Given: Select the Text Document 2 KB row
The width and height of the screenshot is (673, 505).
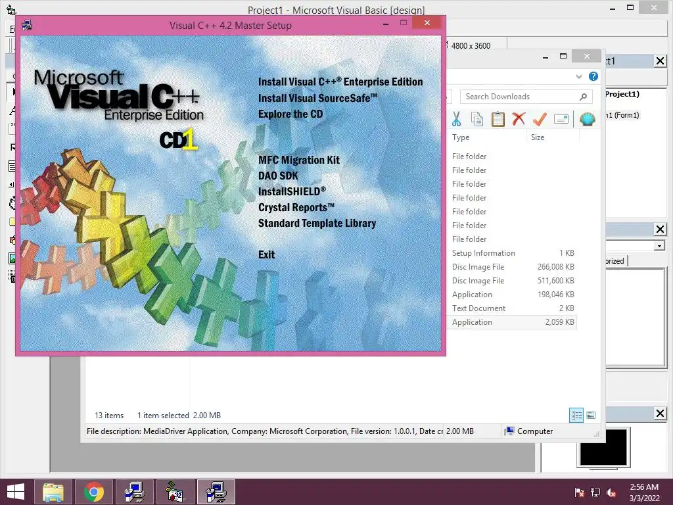Looking at the screenshot, I should tap(512, 308).
